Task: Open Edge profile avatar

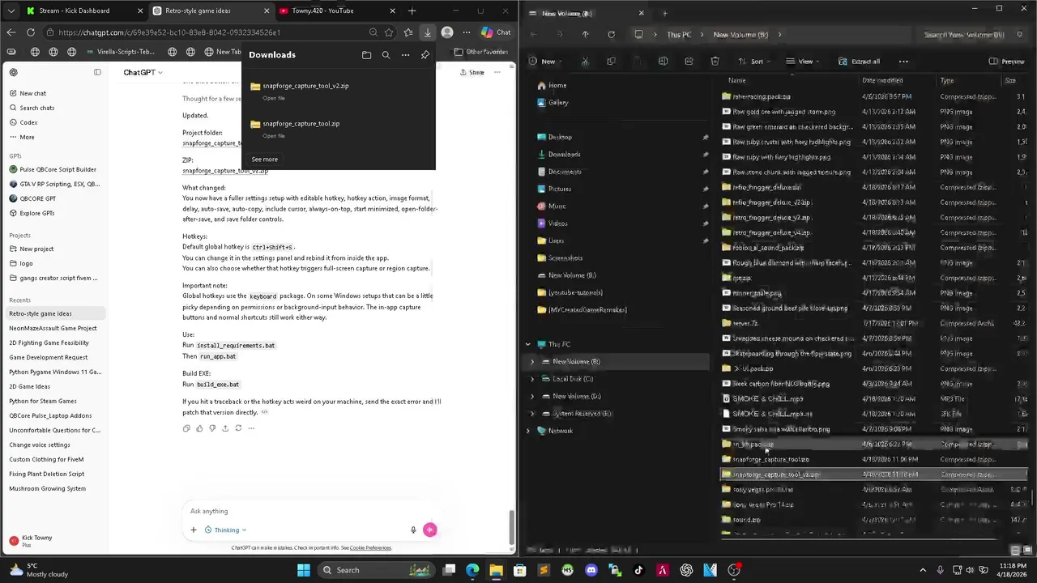Action: click(447, 32)
